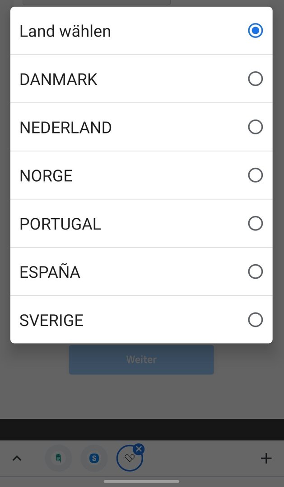Click the Land wählen text label
The height and width of the screenshot is (487, 284).
coord(65,31)
